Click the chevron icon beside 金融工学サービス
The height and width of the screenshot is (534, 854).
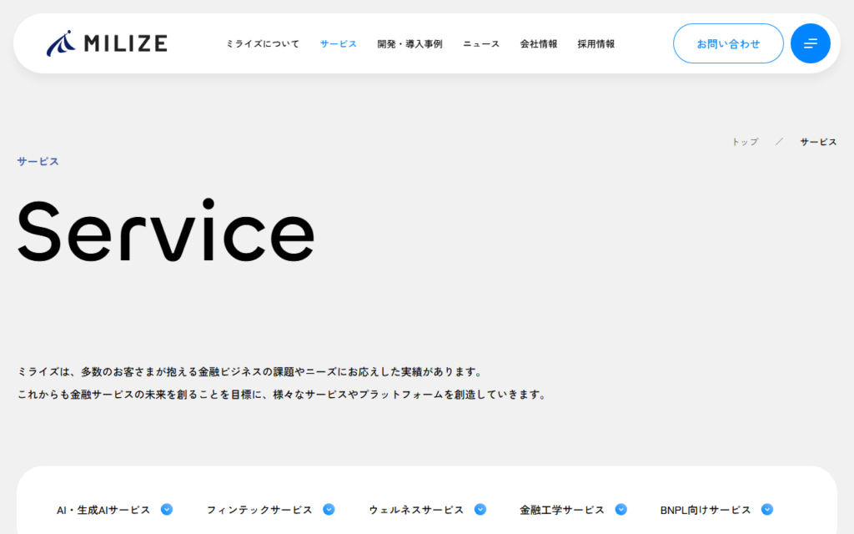coord(620,510)
